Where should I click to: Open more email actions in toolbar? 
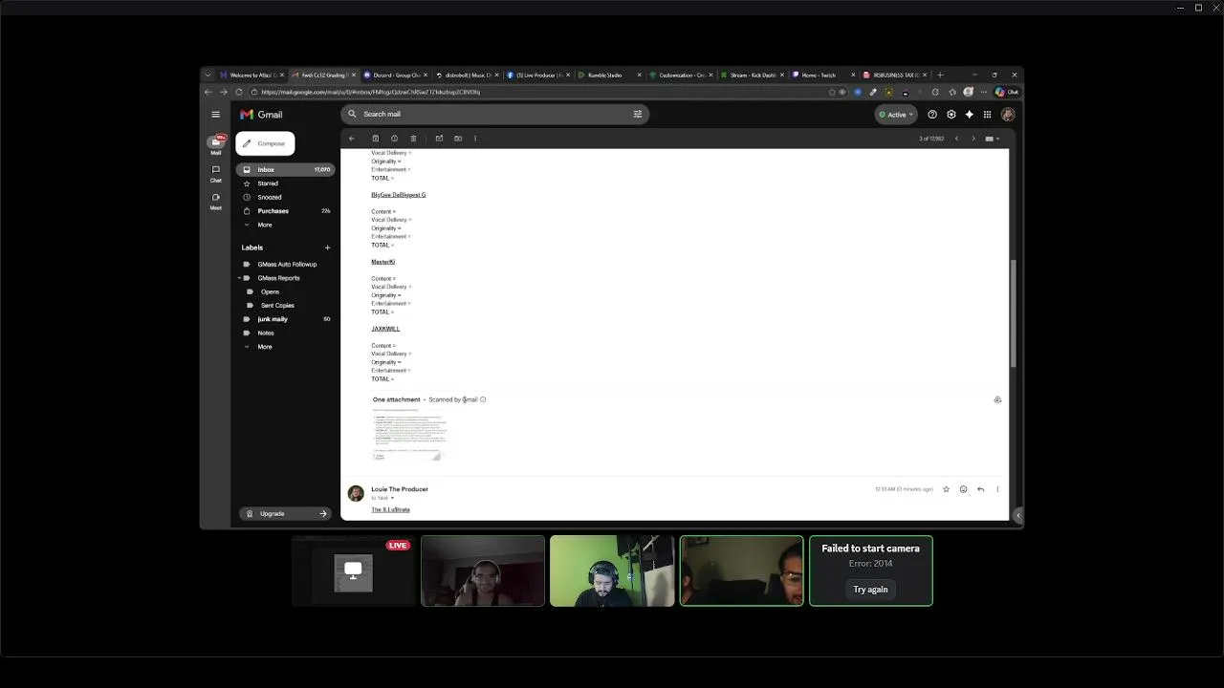click(475, 139)
